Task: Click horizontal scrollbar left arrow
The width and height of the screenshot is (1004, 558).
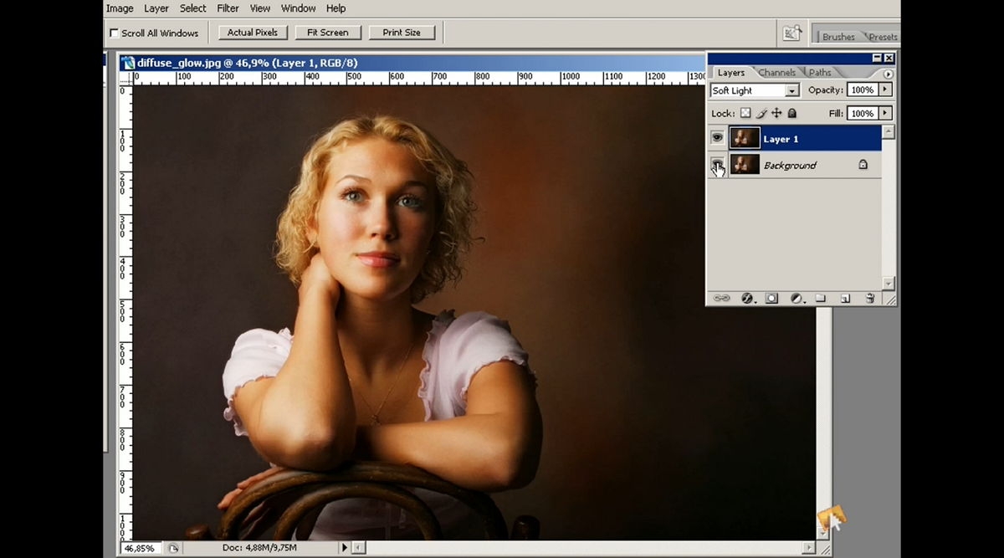Action: click(358, 548)
